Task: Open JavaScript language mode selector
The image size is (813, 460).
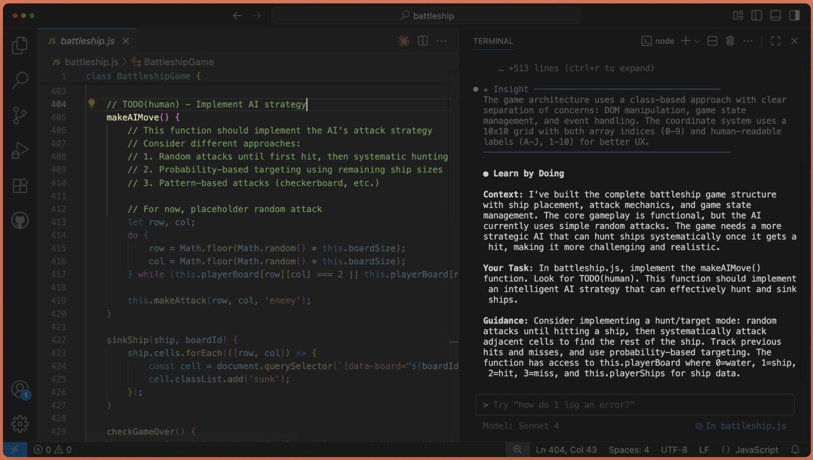Action: 756,449
